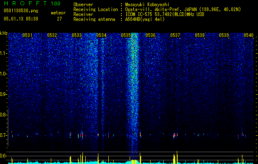Click the 0.9 kHz frequency label
The image size is (258, 164).
4,94
